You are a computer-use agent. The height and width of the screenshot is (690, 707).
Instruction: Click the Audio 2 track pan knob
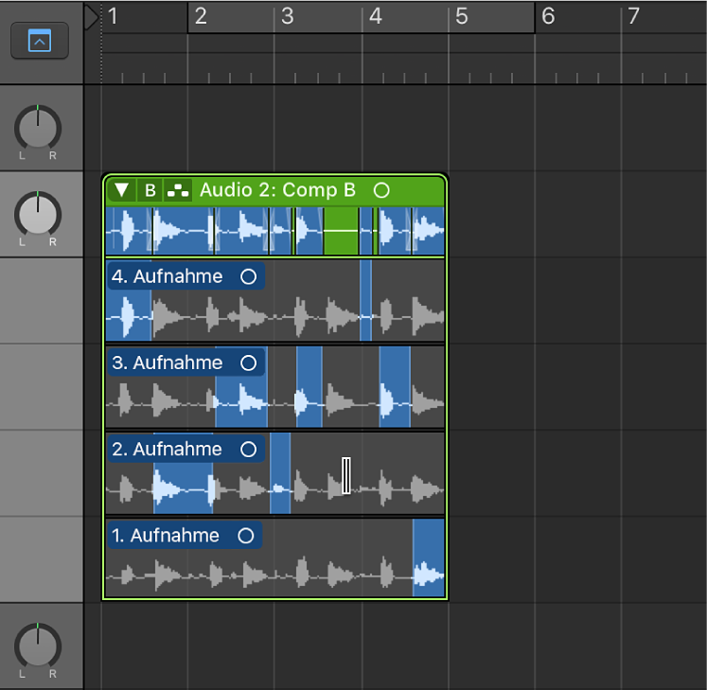coord(38,214)
